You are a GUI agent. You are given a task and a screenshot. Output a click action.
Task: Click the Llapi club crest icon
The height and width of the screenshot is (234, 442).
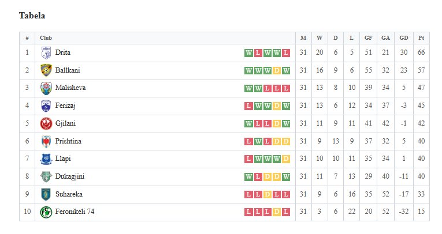[46, 159]
